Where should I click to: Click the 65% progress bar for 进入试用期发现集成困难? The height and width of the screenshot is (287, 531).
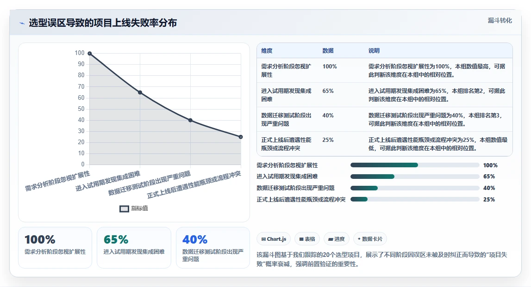[415, 177]
